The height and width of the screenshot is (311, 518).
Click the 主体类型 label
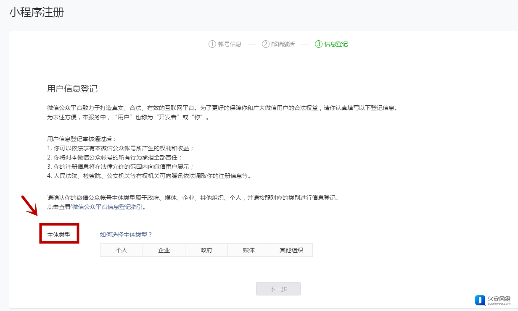[x=59, y=235]
